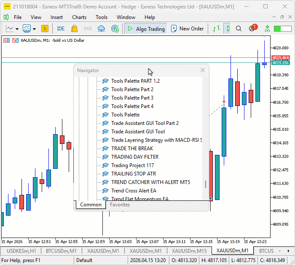295x265 pixels.
Task: Click the icon beside Trend Cross Alert EA
Action: tap(105, 191)
